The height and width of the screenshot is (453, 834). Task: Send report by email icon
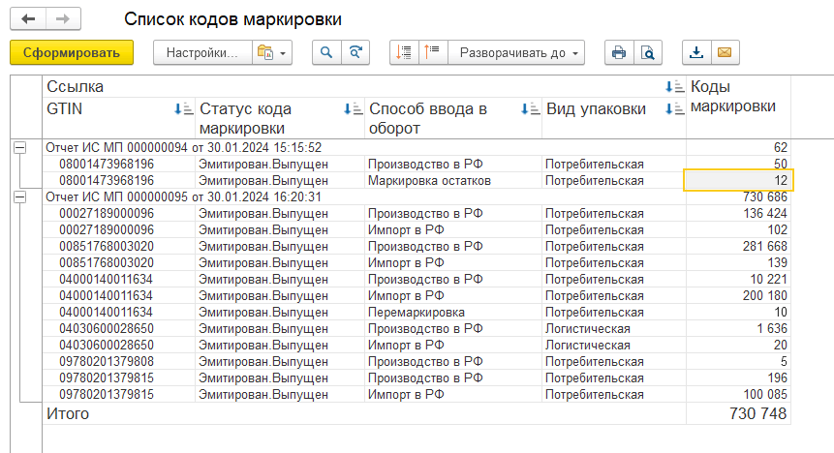click(723, 53)
